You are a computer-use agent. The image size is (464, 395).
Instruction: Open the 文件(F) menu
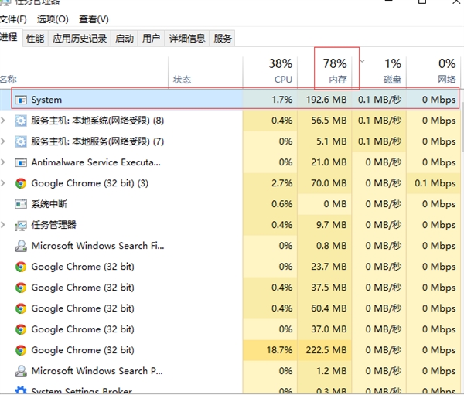[13, 19]
